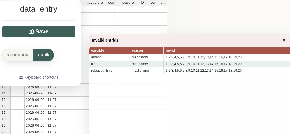290x134 pixels.
Task: Select row header 16
Action: (x=5, y=106)
